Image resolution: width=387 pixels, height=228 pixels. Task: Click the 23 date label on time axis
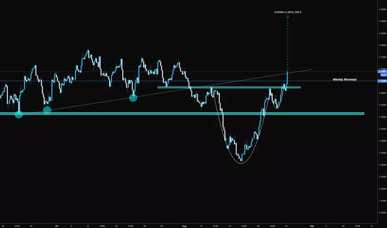145,226
